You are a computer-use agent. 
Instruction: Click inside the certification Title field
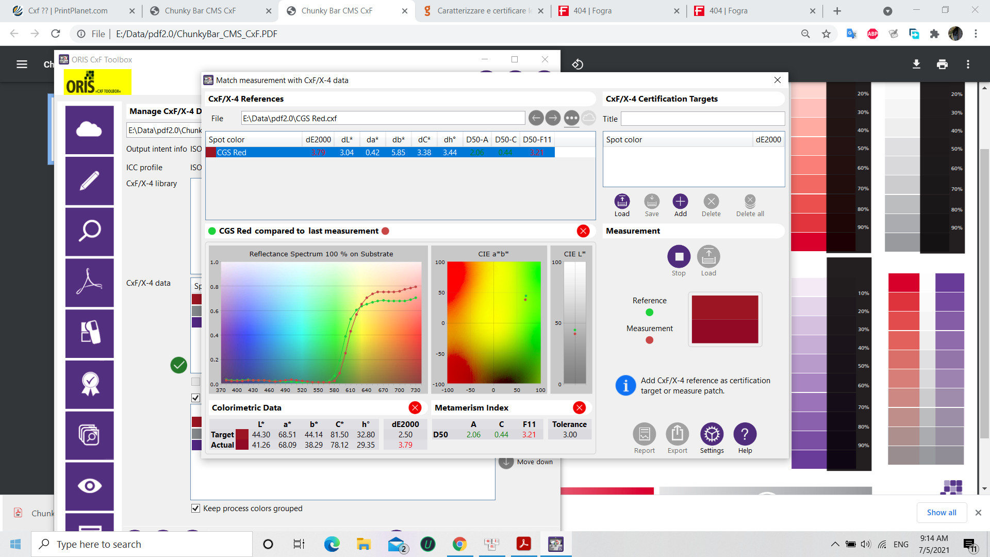pos(702,119)
